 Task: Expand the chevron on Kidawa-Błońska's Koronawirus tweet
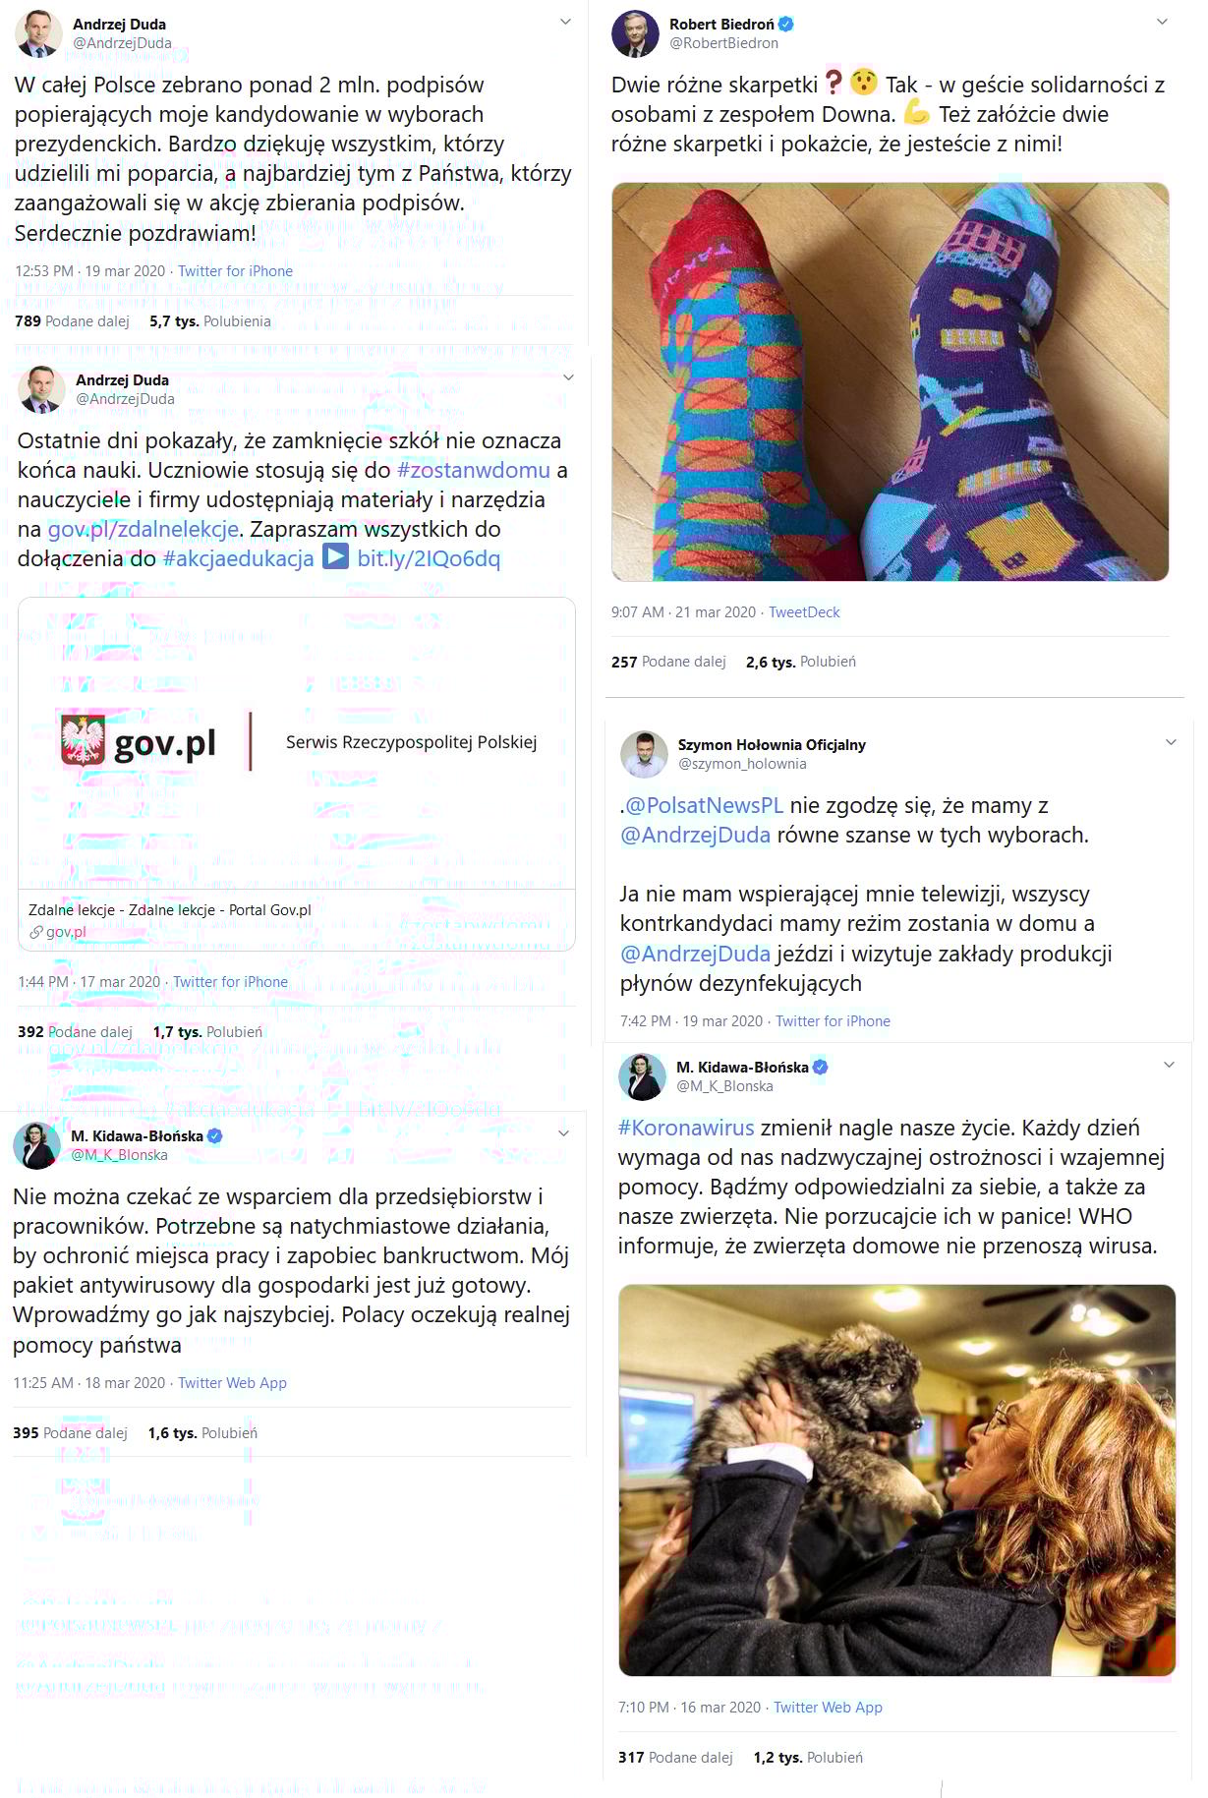point(1169,1065)
